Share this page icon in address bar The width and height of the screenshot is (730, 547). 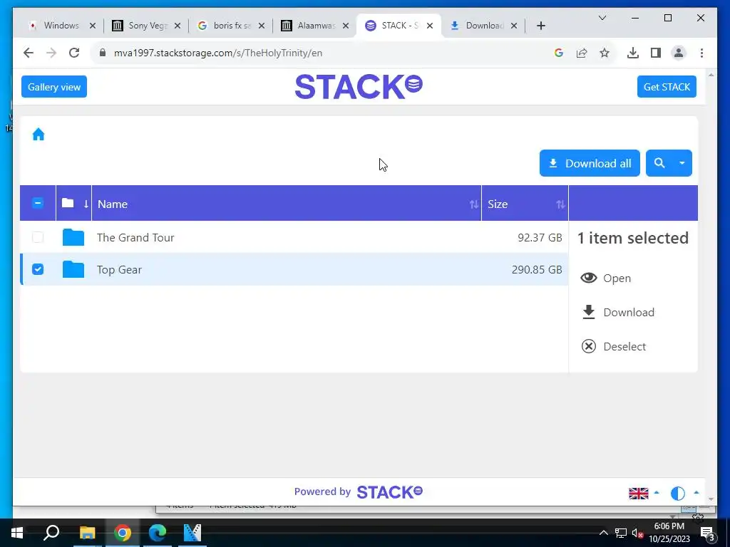point(582,53)
